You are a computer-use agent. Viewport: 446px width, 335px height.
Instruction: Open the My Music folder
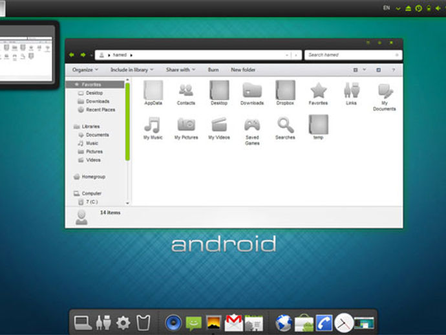(153, 128)
